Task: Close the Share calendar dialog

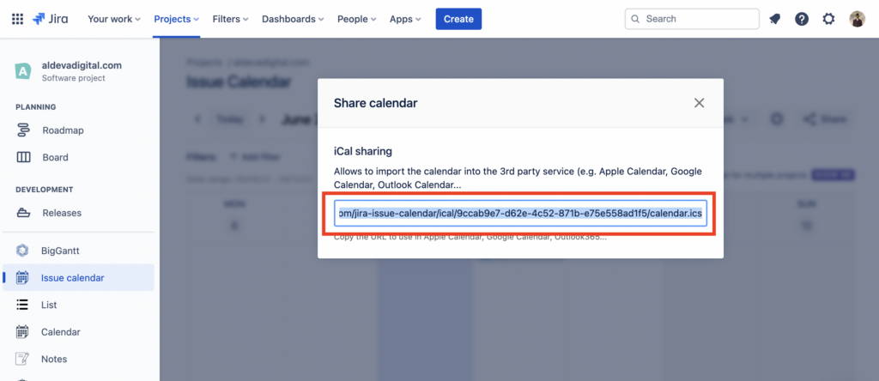Action: [699, 103]
